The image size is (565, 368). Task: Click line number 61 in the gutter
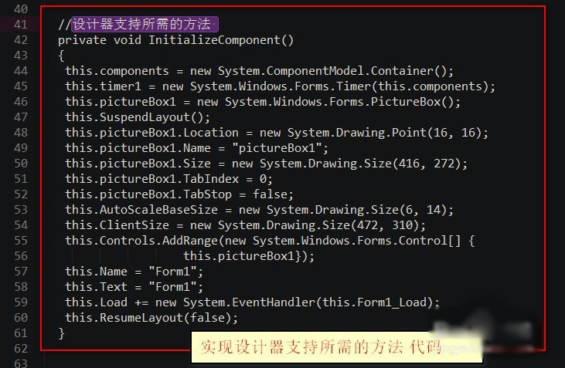pos(21,333)
